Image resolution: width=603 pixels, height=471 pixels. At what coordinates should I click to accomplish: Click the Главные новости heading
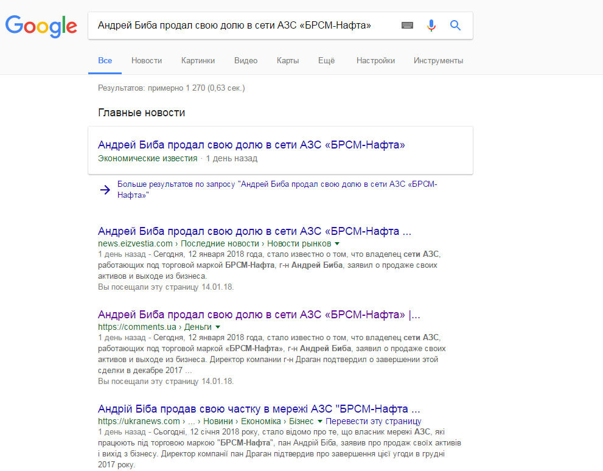[142, 113]
